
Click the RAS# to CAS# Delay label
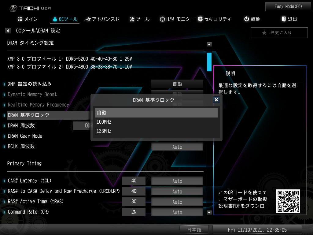coord(64,191)
